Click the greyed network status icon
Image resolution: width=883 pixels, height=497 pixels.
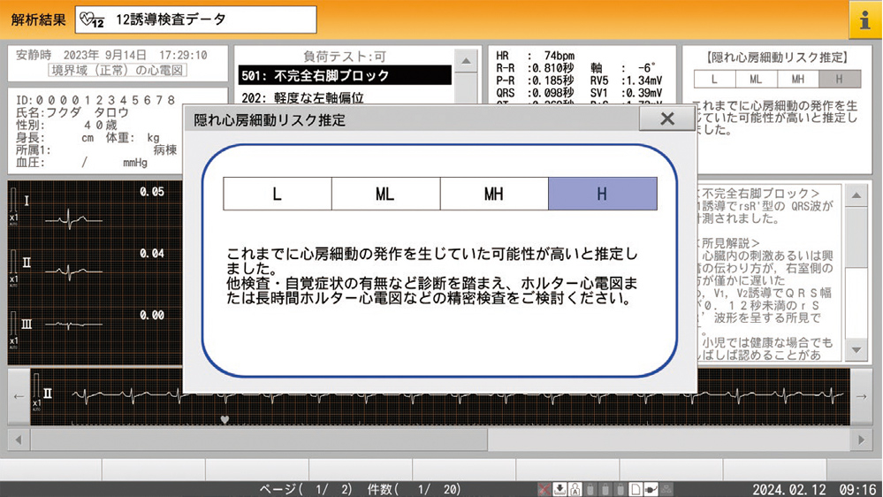point(666,489)
